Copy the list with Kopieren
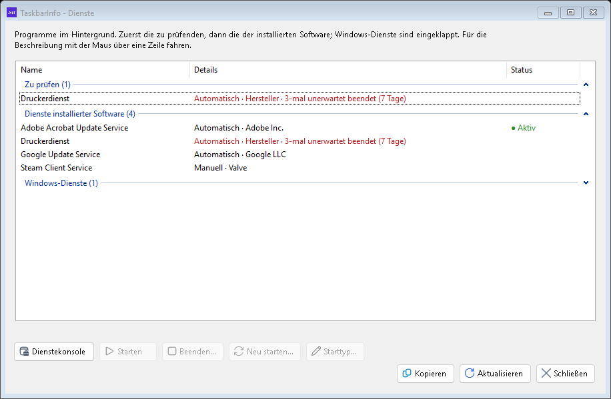The width and height of the screenshot is (611, 399). click(426, 374)
